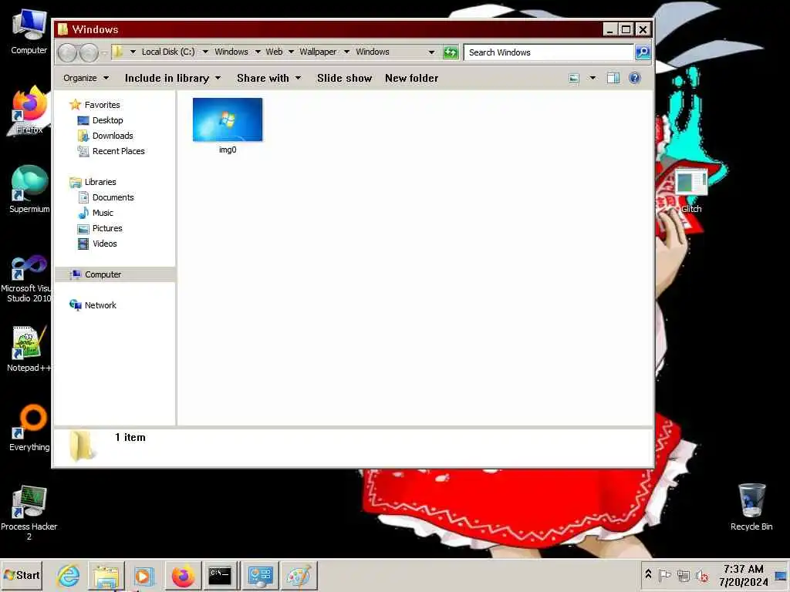Show hidden tray icons arrow
790x592 pixels.
pos(648,575)
